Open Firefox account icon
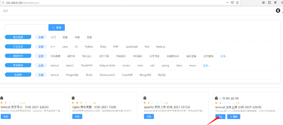Image resolution: width=283 pixels, height=125 pixels. [x=275, y=2]
